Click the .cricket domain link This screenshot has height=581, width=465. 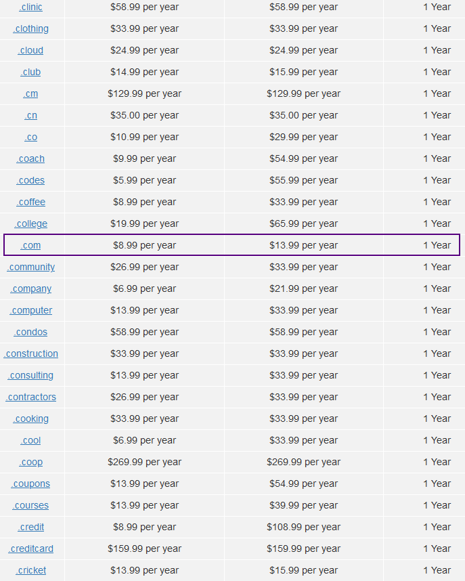tap(30, 571)
